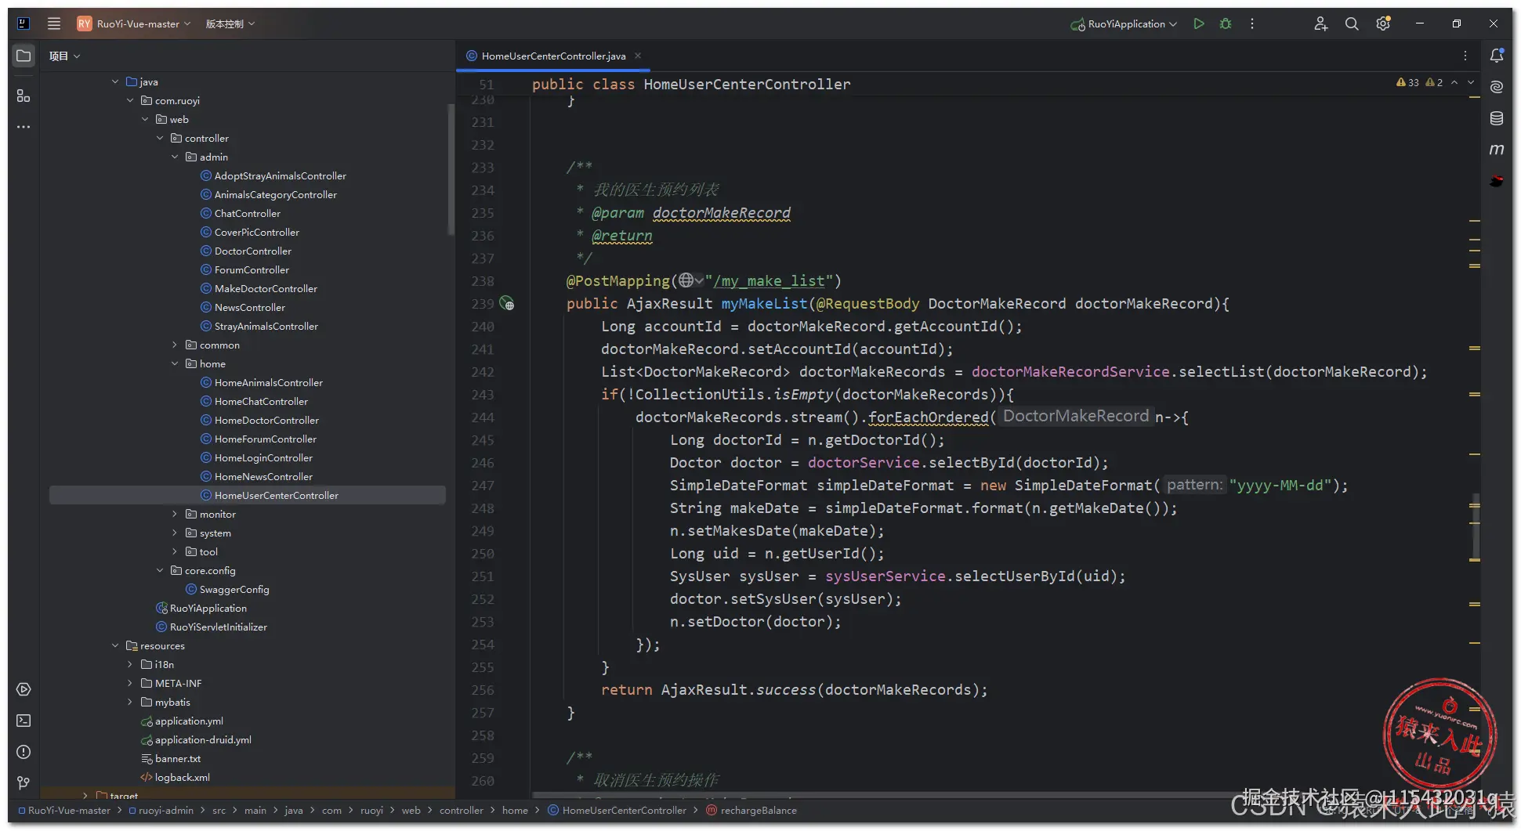Close the HomeUserCenterController.java tab
Screen dimensions: 1521x831
(638, 56)
